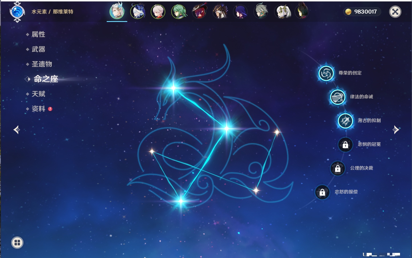The image size is (412, 258).
Task: Click the 律法的命诫 label text
Action: 361,97
